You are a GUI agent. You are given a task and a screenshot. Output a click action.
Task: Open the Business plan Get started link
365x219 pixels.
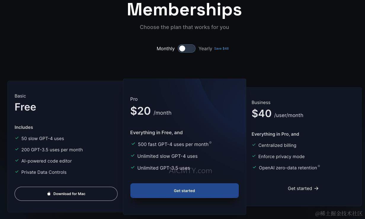[x=300, y=189]
